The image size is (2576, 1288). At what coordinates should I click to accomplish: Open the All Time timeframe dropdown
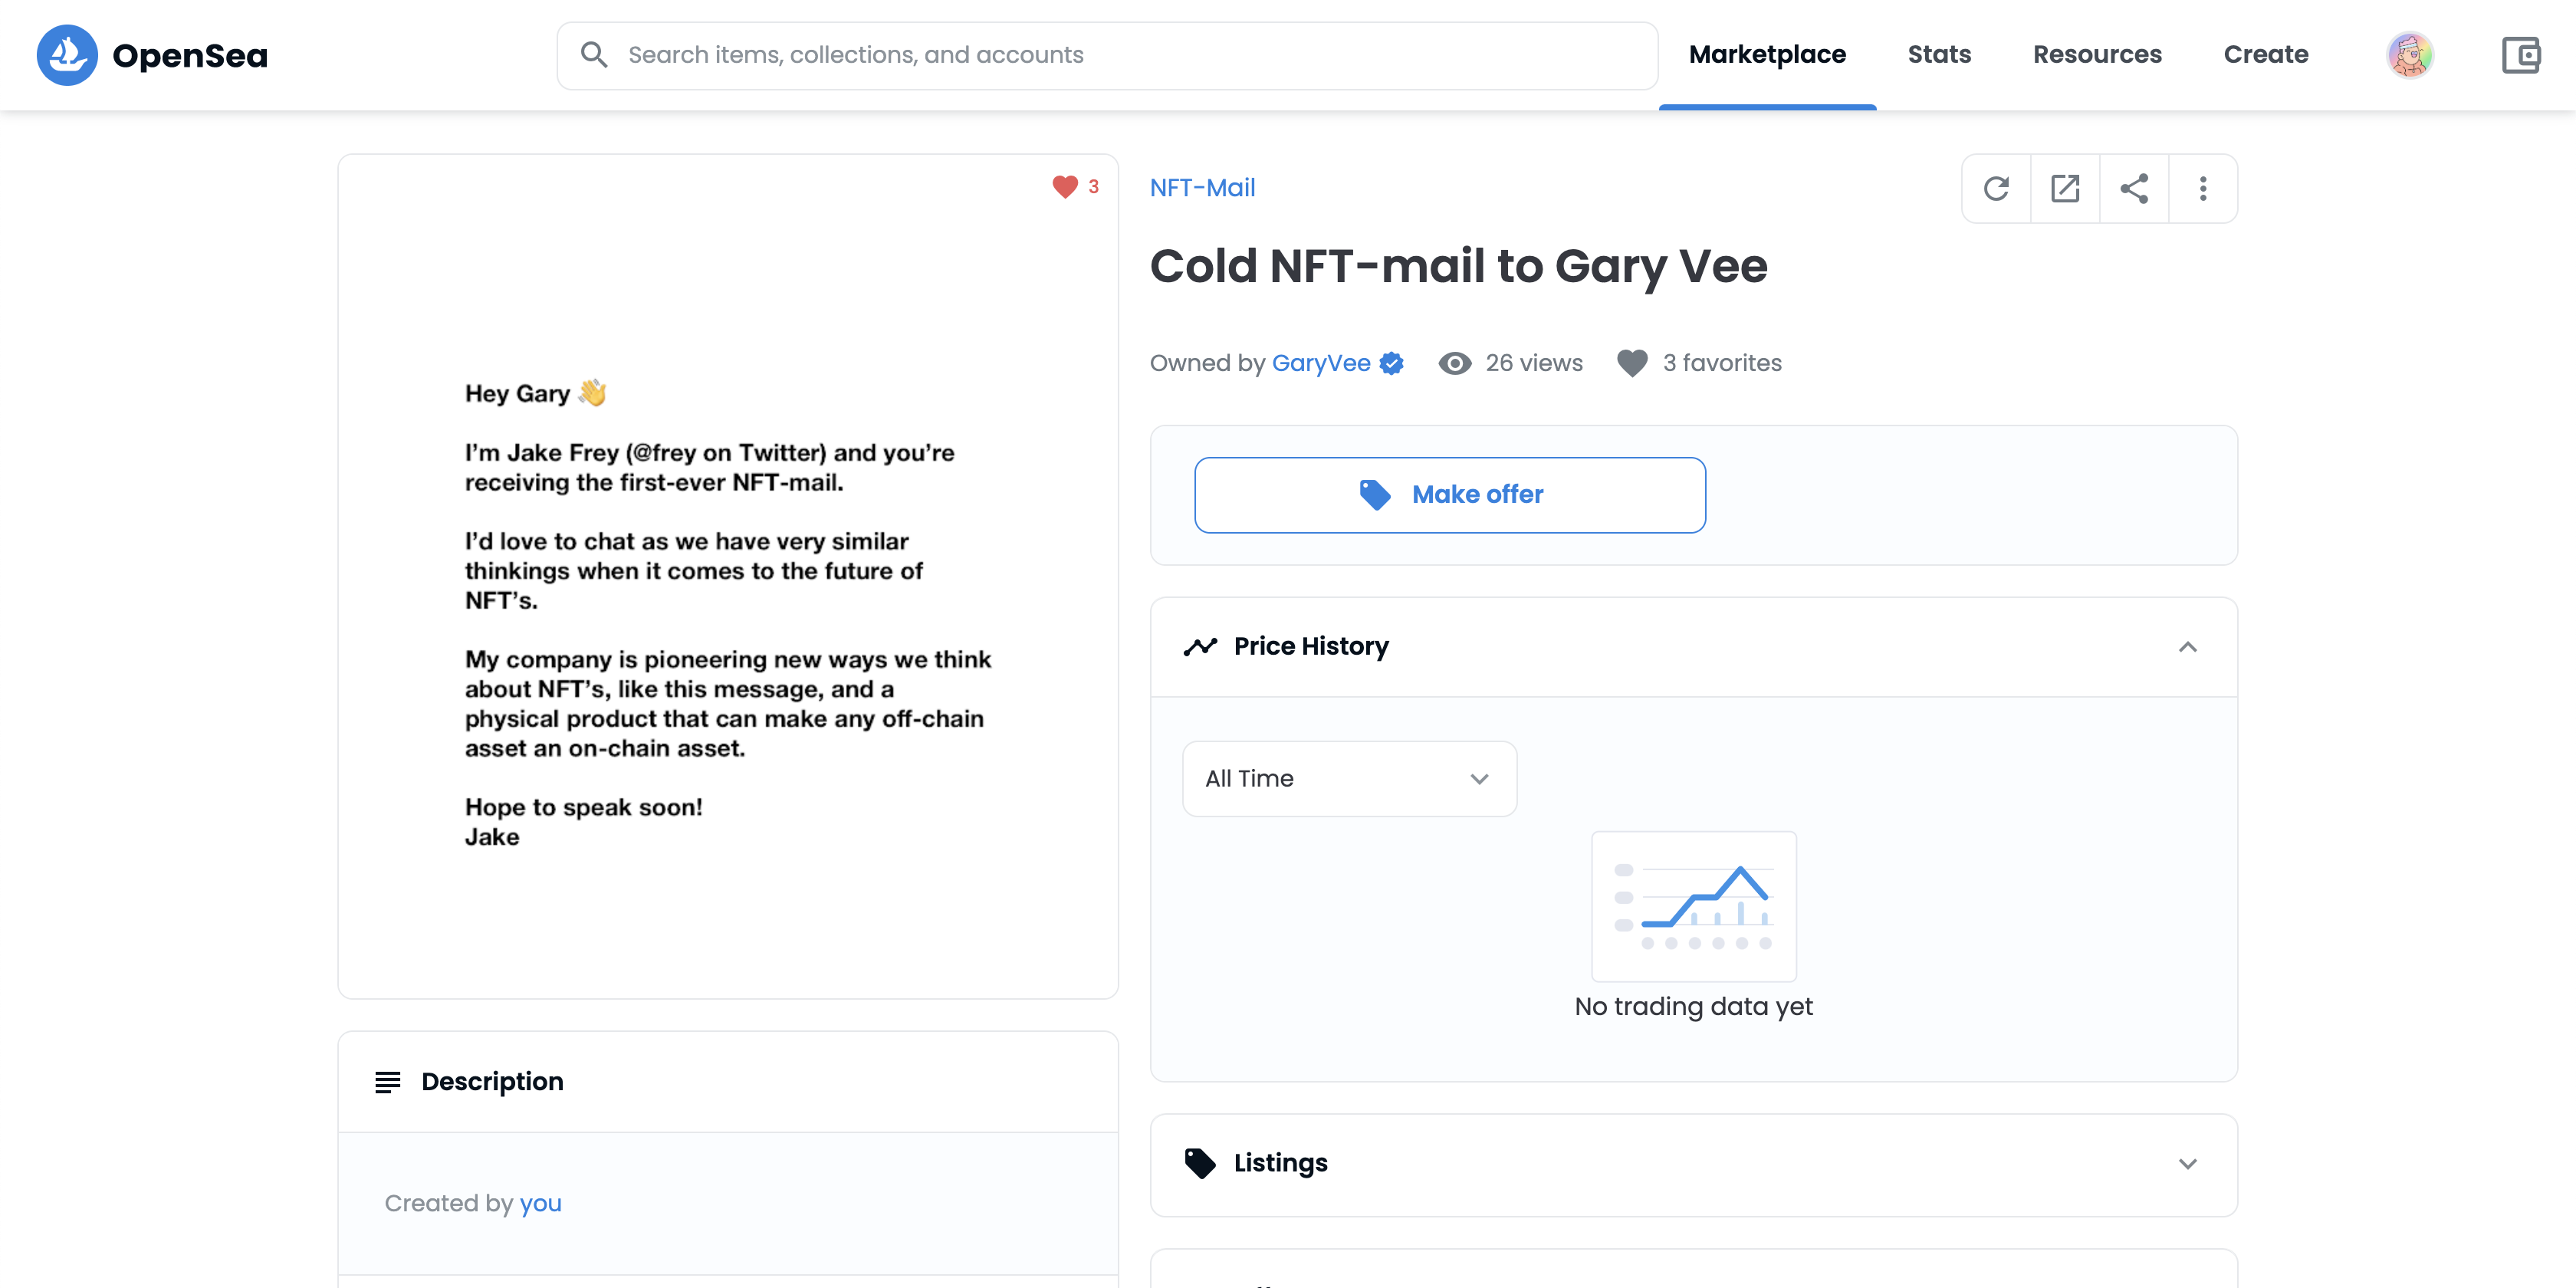[x=1349, y=779]
